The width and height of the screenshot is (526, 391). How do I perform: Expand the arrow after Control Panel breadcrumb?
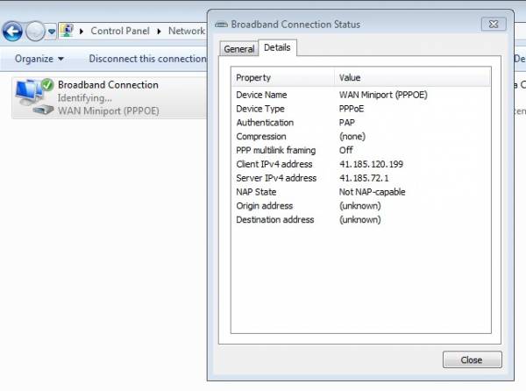(x=159, y=32)
